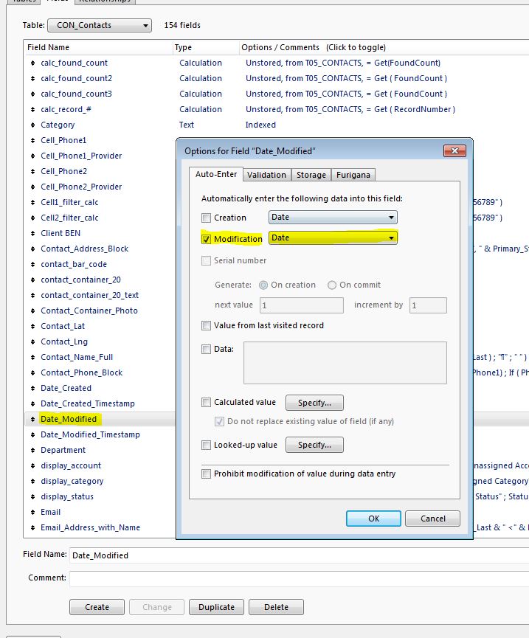
Task: Click reorder handle beside Date_Created
Action: pyautogui.click(x=32, y=388)
